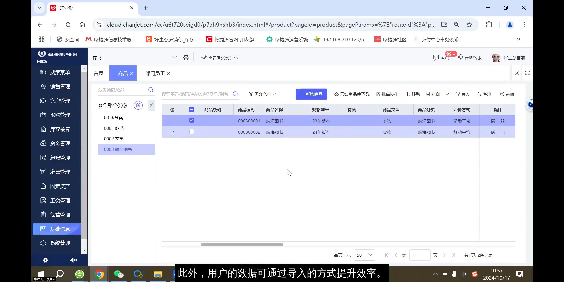The image size is (564, 282).
Task: Click the 新增商品 button
Action: [311, 94]
